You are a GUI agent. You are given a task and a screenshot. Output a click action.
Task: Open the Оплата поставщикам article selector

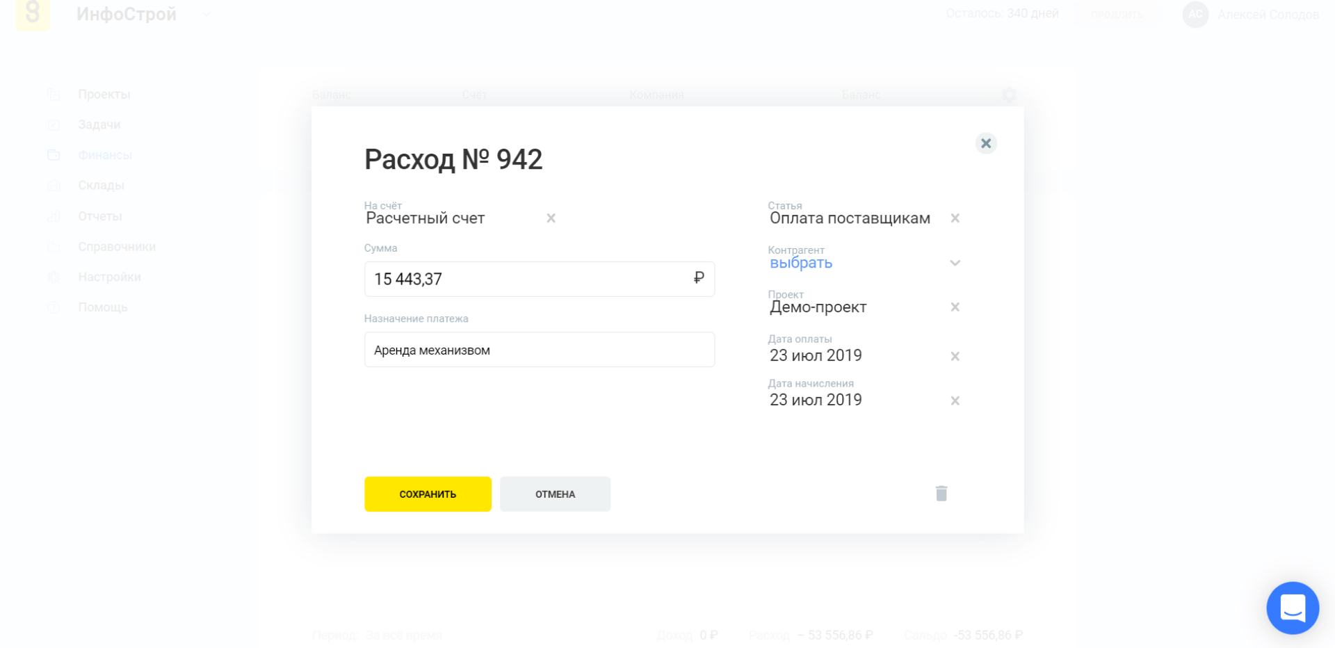(x=850, y=218)
